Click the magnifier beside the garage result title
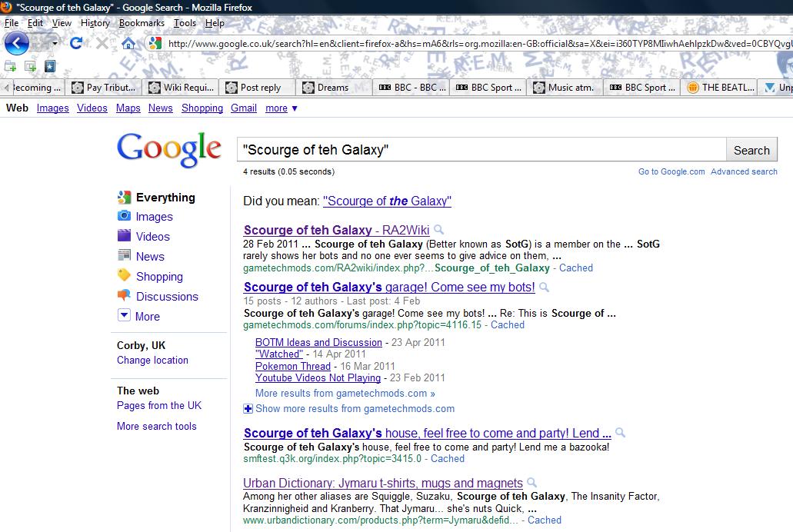This screenshot has width=793, height=532. [544, 287]
